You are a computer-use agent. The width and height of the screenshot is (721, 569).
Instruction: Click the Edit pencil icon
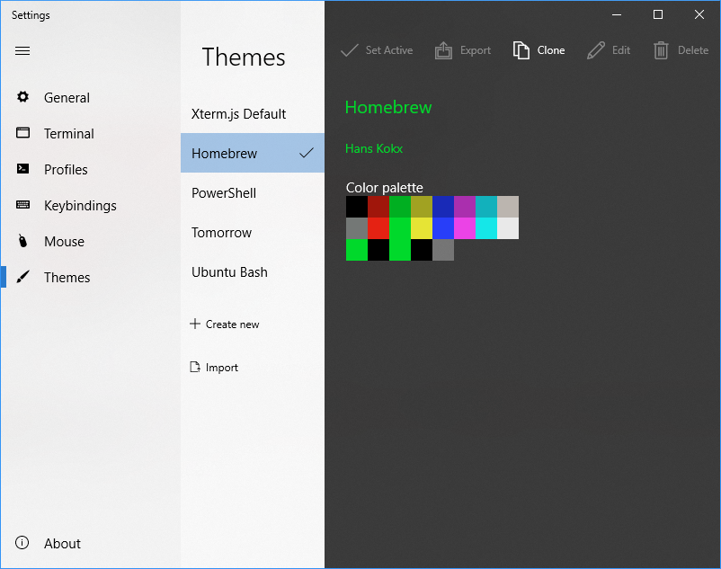coord(596,50)
